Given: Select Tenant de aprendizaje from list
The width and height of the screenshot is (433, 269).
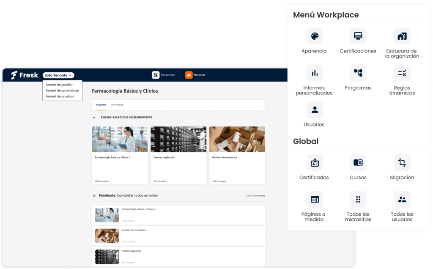Looking at the screenshot, I should pyautogui.click(x=62, y=91).
